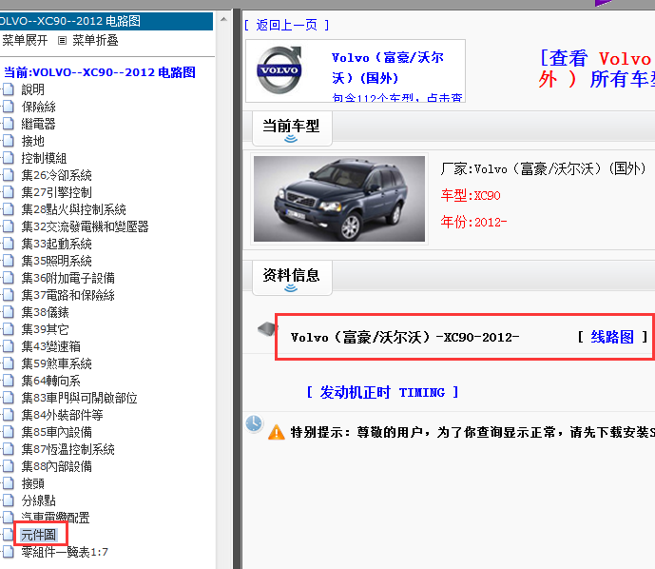Open the 线路图 wiring diagram link

(x=612, y=337)
